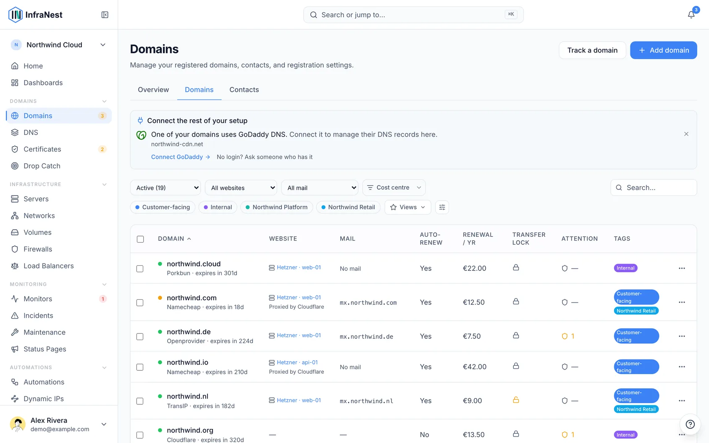The width and height of the screenshot is (709, 443).
Task: Select all domains checkbox in header
Action: [140, 239]
